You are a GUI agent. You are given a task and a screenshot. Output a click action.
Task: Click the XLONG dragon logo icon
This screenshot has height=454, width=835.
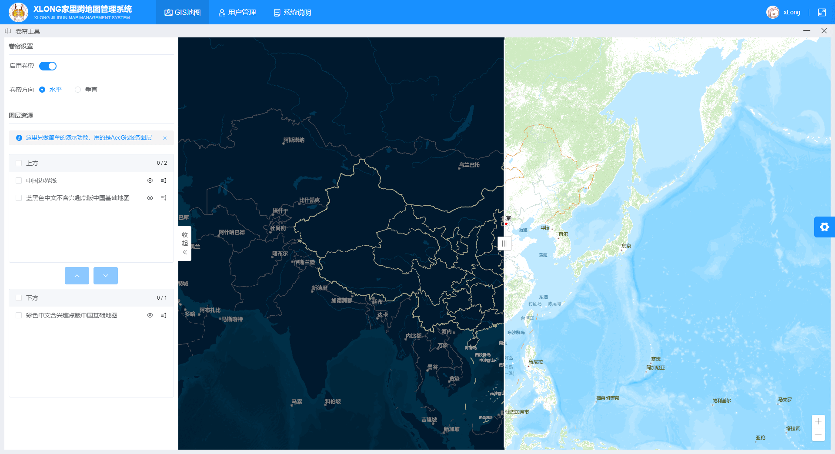point(18,12)
